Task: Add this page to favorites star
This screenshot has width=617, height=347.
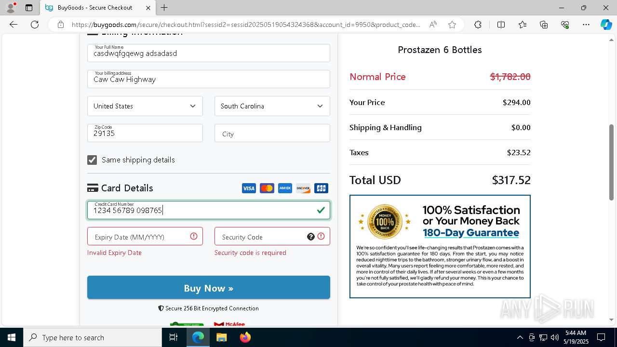Action: (452, 25)
